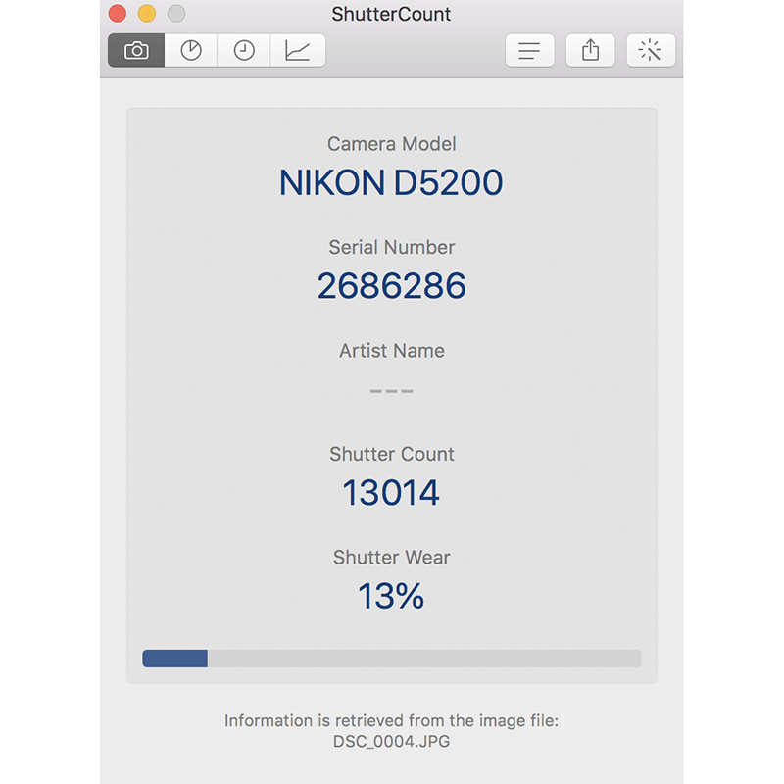
Task: Show the line graph forecast tab
Action: point(298,50)
